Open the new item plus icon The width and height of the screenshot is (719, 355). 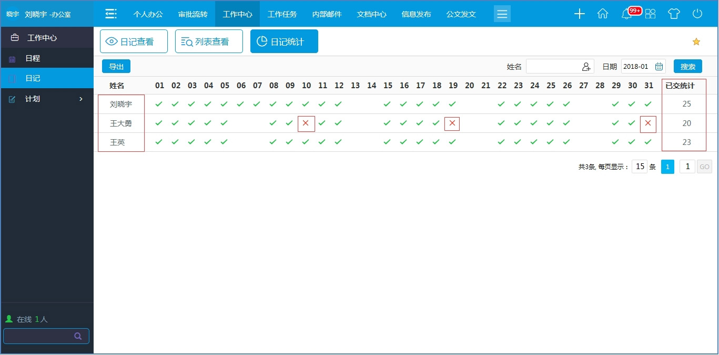579,14
